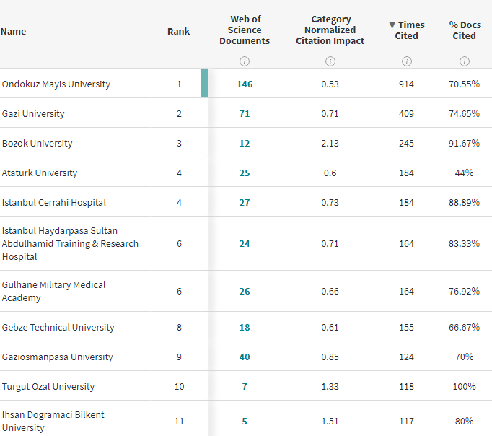Viewport: 492px width, 436px height.
Task: Open Gulhane Military Medical Academy's 26 documents
Action: (x=245, y=292)
